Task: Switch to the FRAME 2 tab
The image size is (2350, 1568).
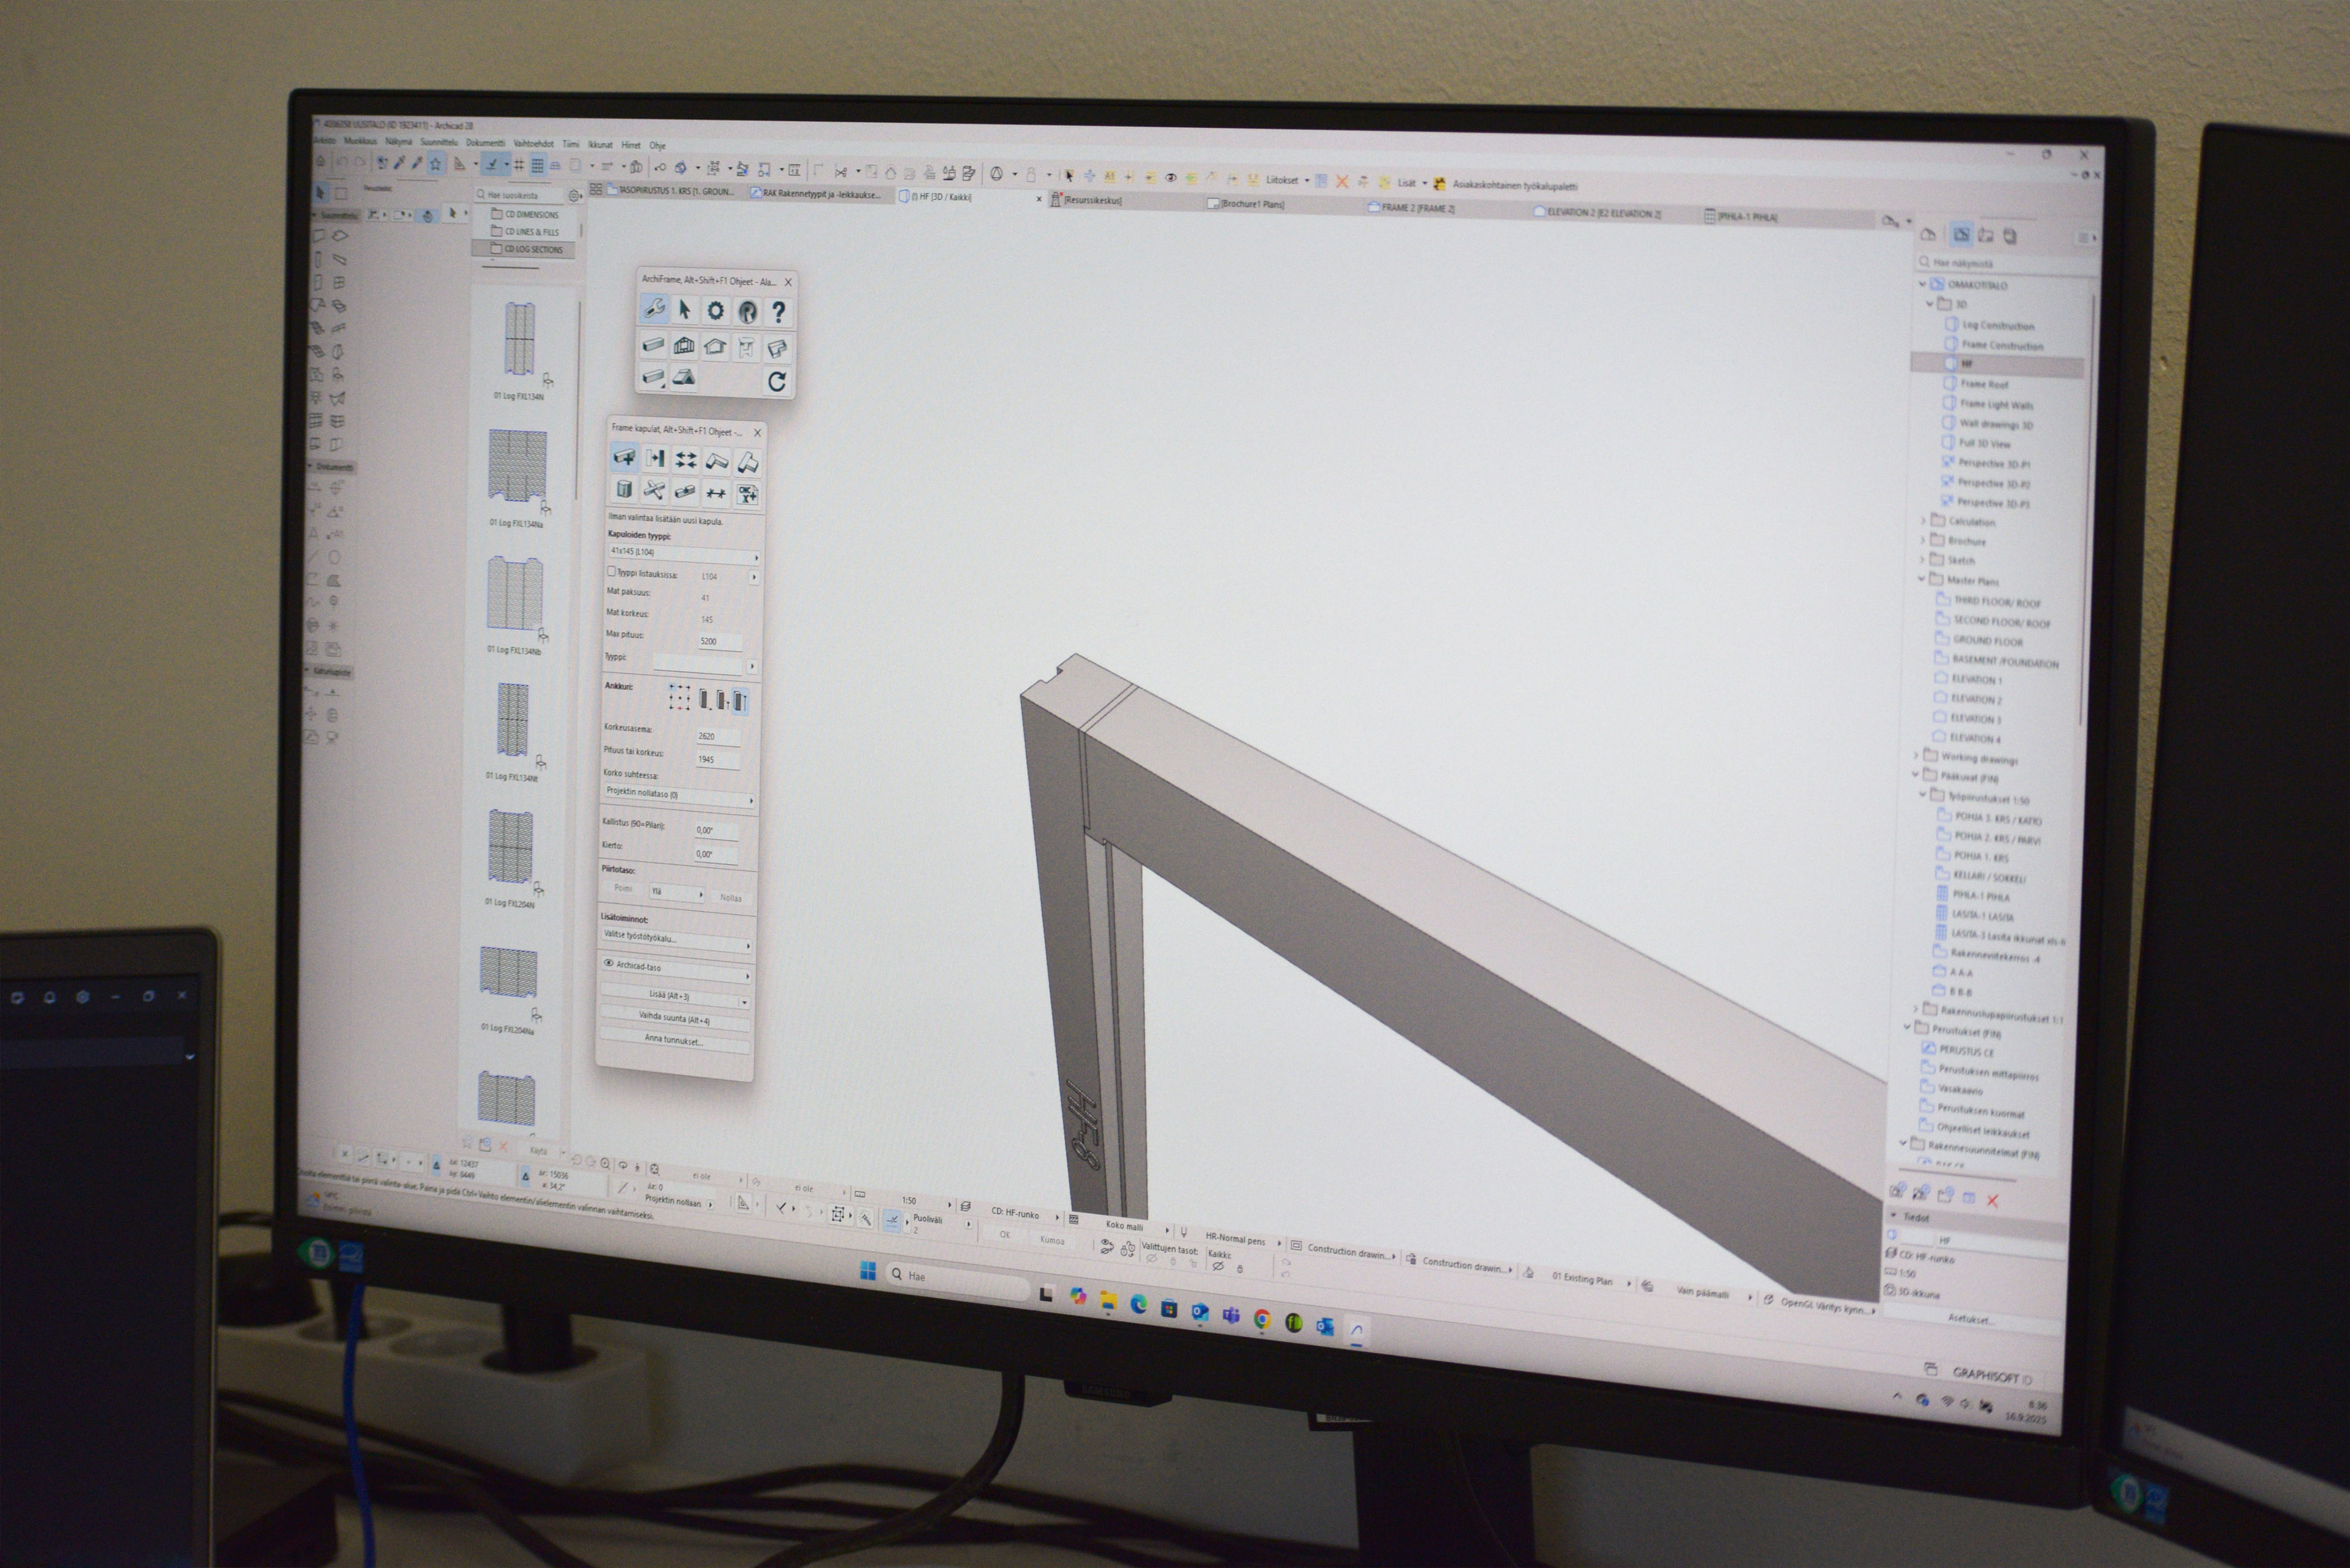Action: [x=1418, y=208]
